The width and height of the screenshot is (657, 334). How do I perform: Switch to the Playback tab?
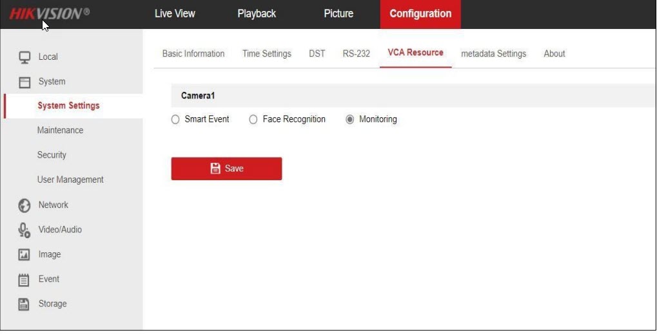257,14
